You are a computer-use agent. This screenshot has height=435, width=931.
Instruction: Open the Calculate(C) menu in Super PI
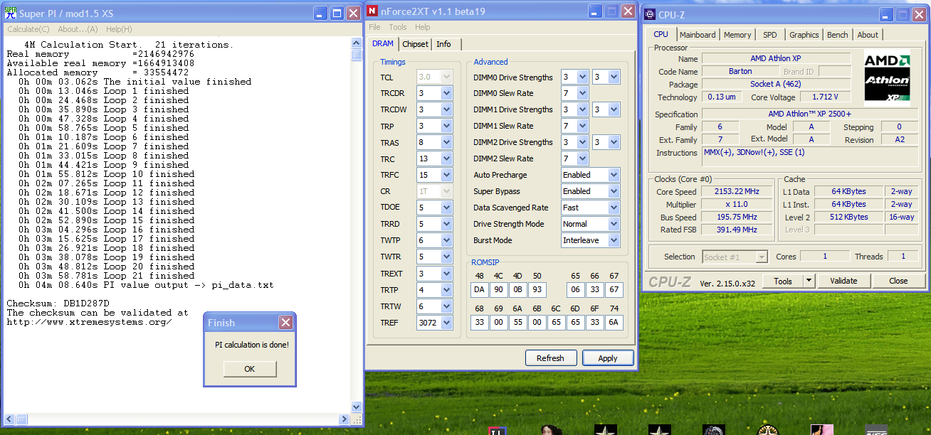point(28,29)
